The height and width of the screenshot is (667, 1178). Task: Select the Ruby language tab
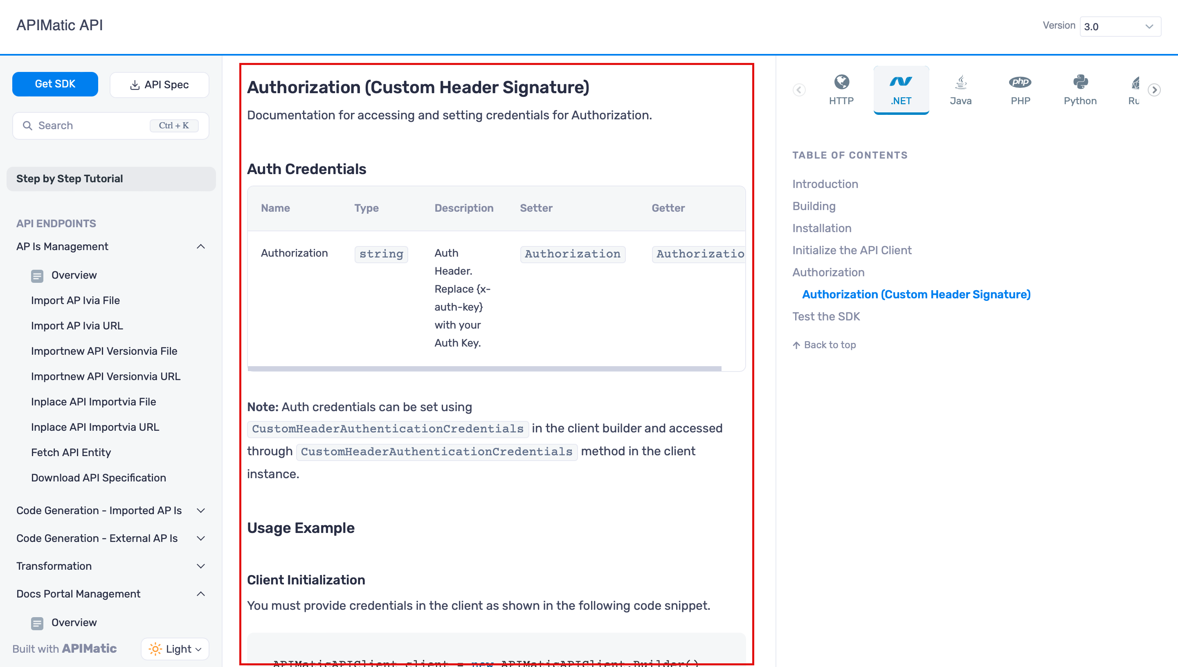(x=1134, y=90)
